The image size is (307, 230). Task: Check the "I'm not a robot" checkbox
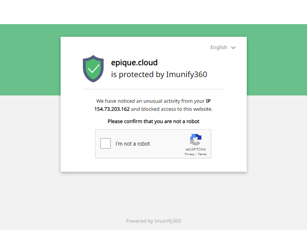tap(105, 143)
